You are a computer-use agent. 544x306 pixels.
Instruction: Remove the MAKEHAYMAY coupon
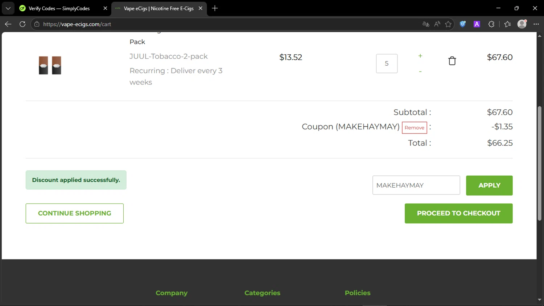coord(415,128)
